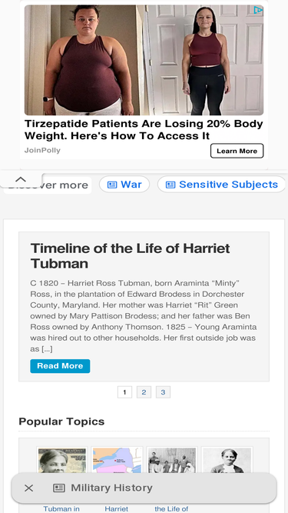Open Timeline of the Life of Harriet Tubman
This screenshot has width=288, height=513.
coord(130,256)
